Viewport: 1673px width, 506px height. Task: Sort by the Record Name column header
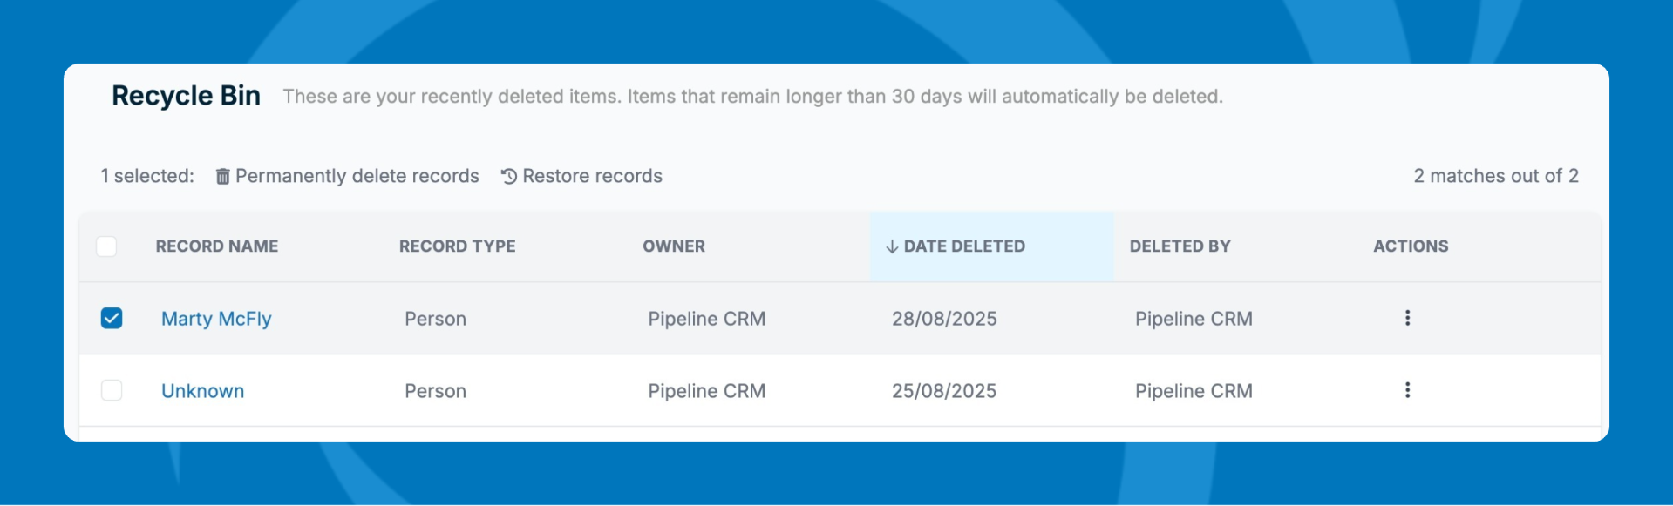[x=217, y=246]
